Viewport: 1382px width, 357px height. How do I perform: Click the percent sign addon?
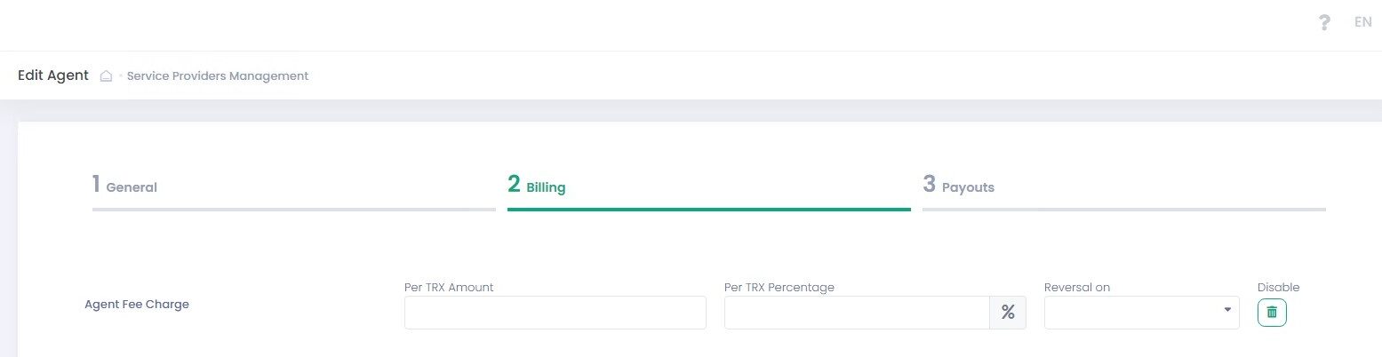point(1008,313)
